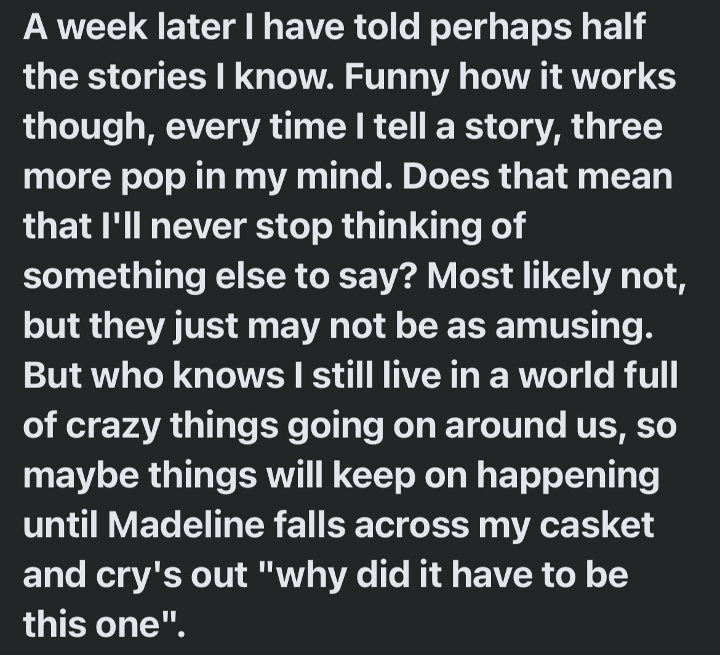Viewport: 720px width, 655px height.
Task: Tap the word "amusing"
Action: [572, 327]
